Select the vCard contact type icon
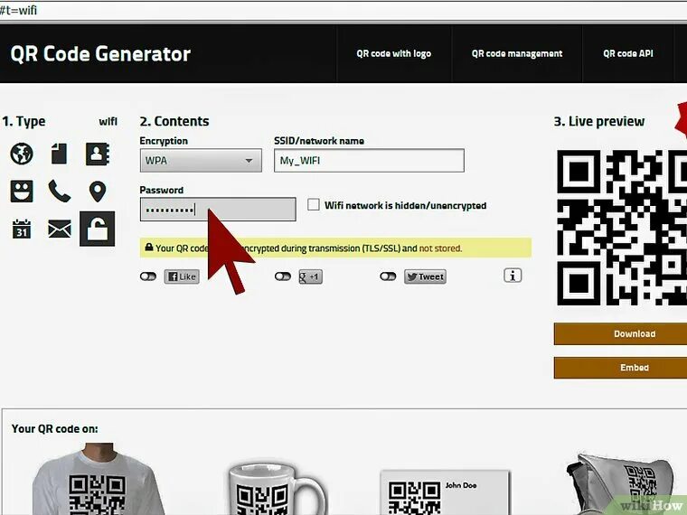 coord(98,154)
